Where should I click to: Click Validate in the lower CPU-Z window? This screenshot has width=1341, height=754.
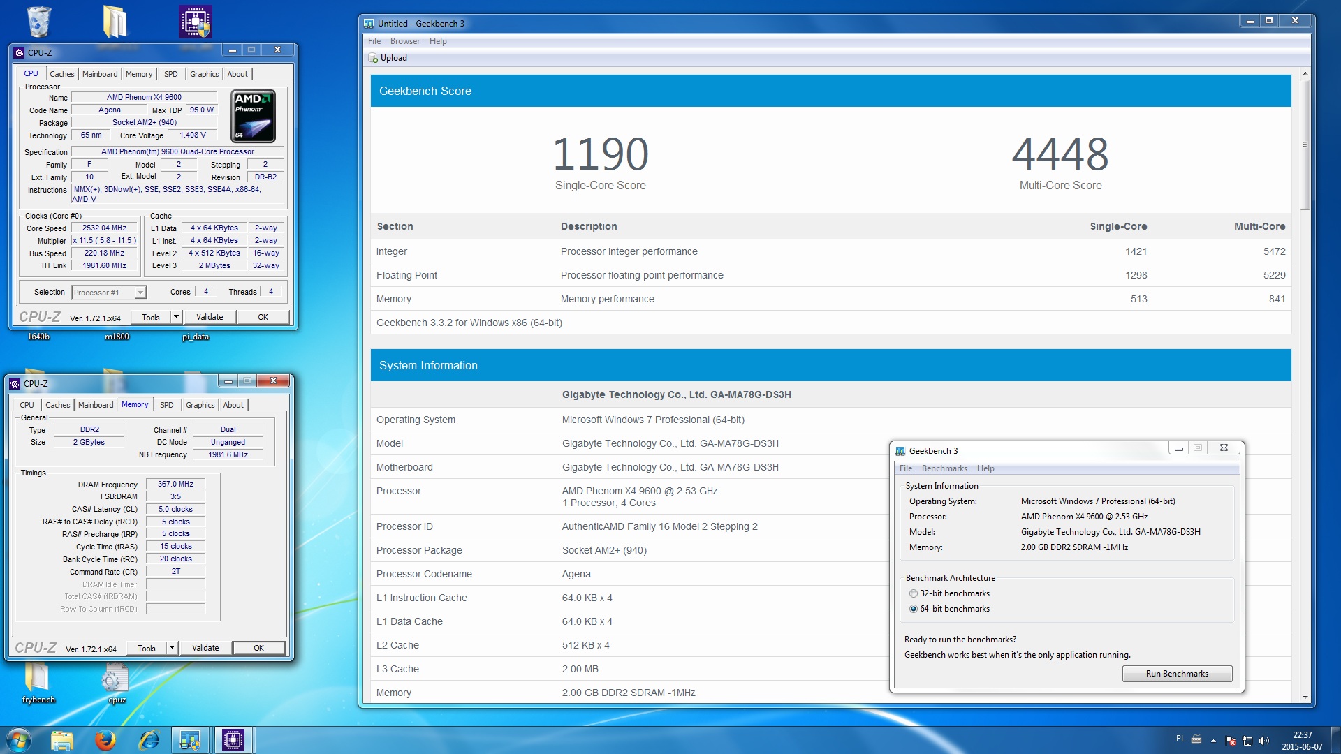tap(205, 648)
